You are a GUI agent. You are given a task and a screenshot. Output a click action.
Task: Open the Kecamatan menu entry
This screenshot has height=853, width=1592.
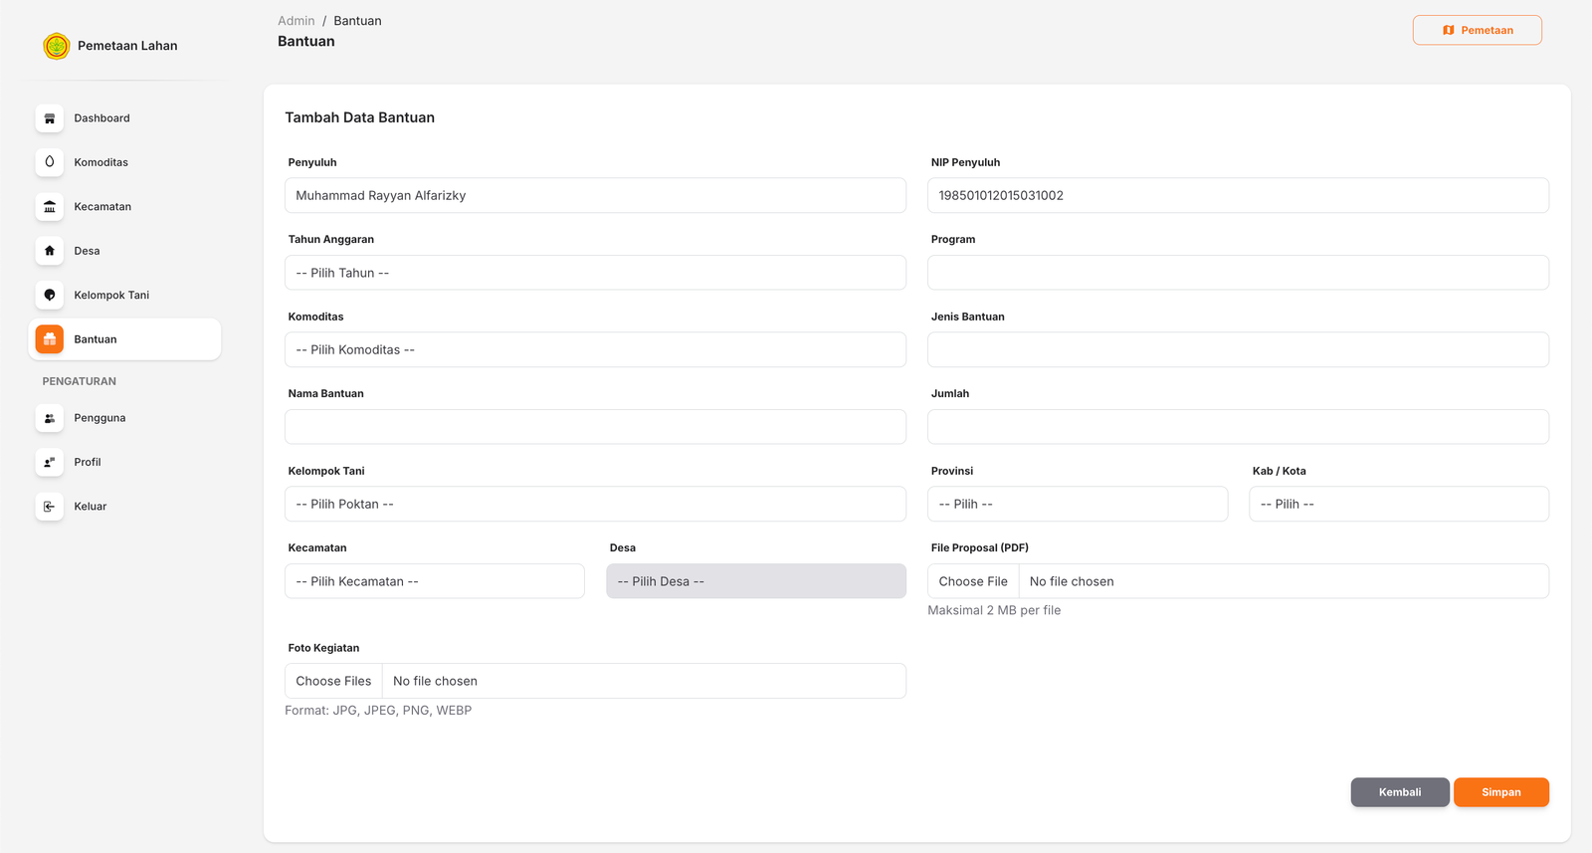124,207
